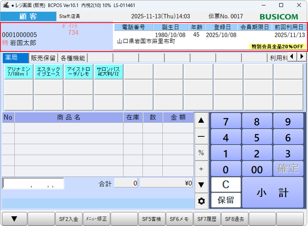Open the gear settings icon beside keypad

(x=201, y=201)
